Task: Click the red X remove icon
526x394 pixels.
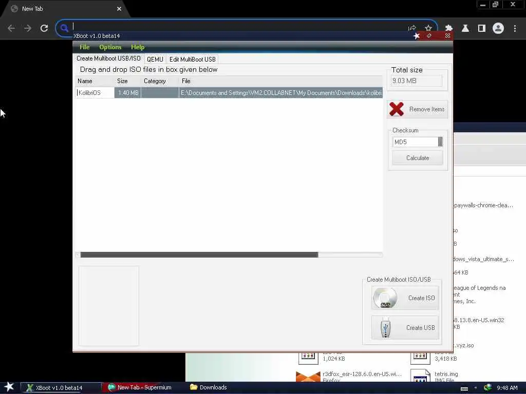Action: tap(396, 109)
